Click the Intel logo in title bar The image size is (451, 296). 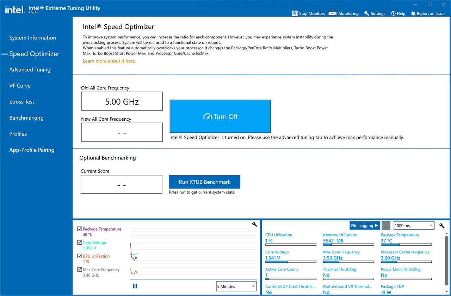pyautogui.click(x=14, y=10)
